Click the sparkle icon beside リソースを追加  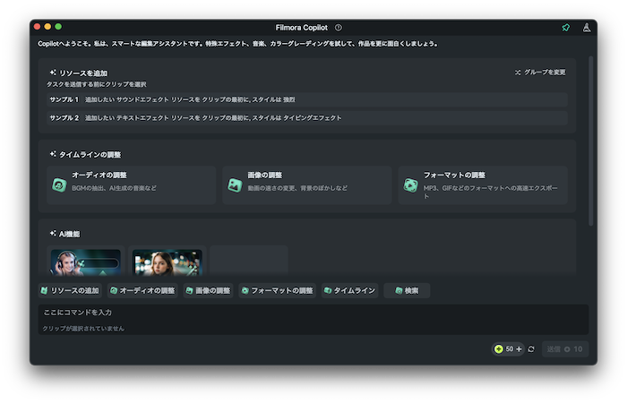pyautogui.click(x=53, y=73)
